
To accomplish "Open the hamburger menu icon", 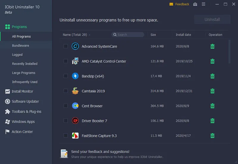I will (x=203, y=4).
